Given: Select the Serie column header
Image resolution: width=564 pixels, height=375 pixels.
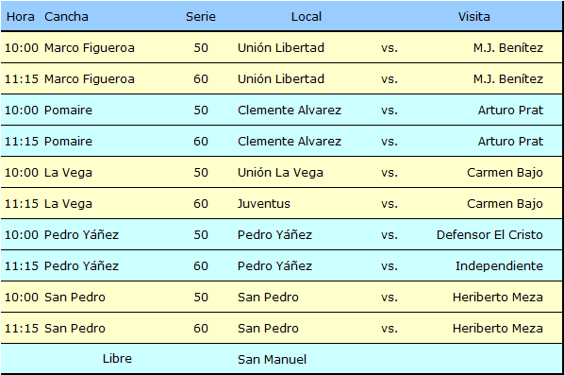Looking at the screenshot, I should point(201,17).
